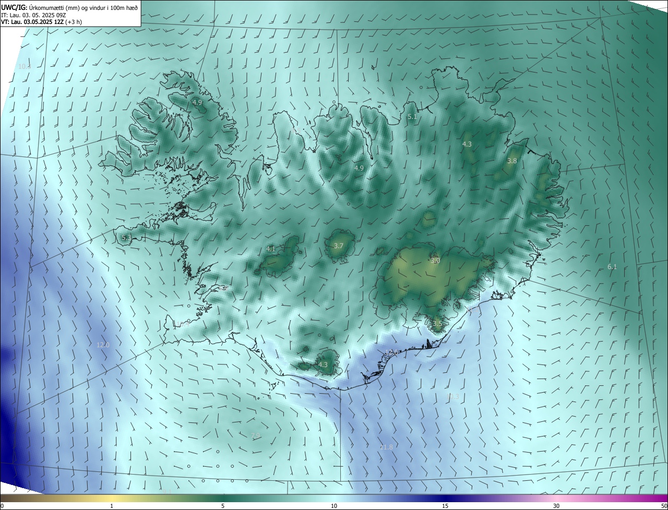Click the 11.8 value label on the map
The image size is (668, 510).
(386, 447)
